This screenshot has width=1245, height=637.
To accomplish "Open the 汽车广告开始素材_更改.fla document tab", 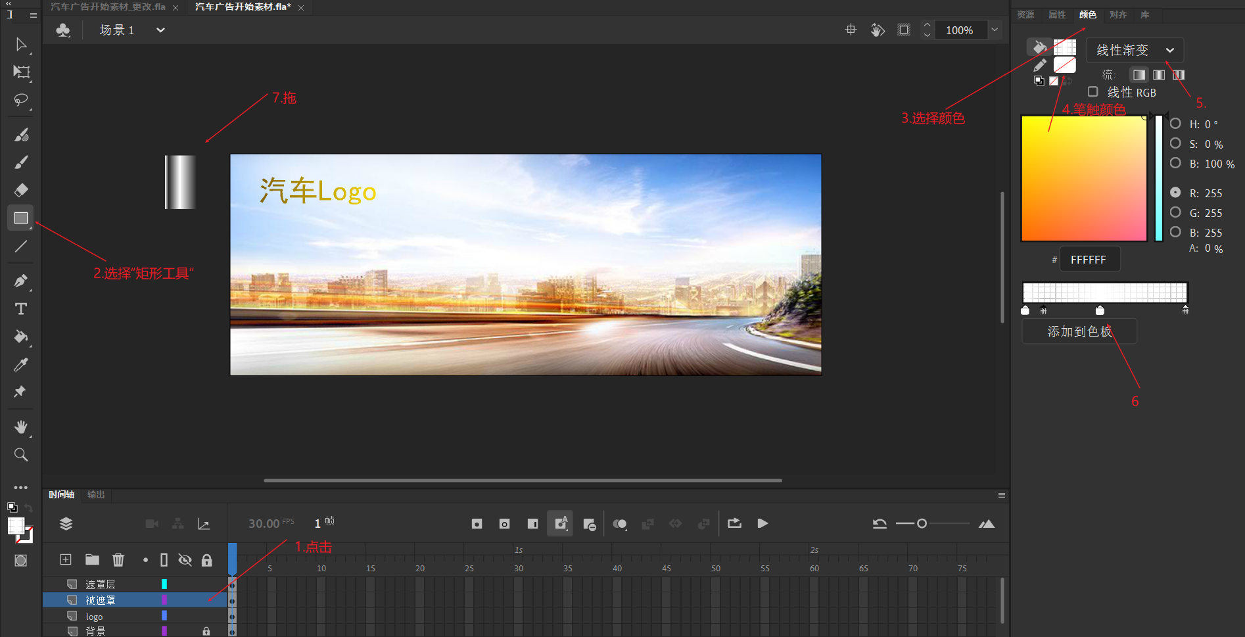I will pos(108,7).
